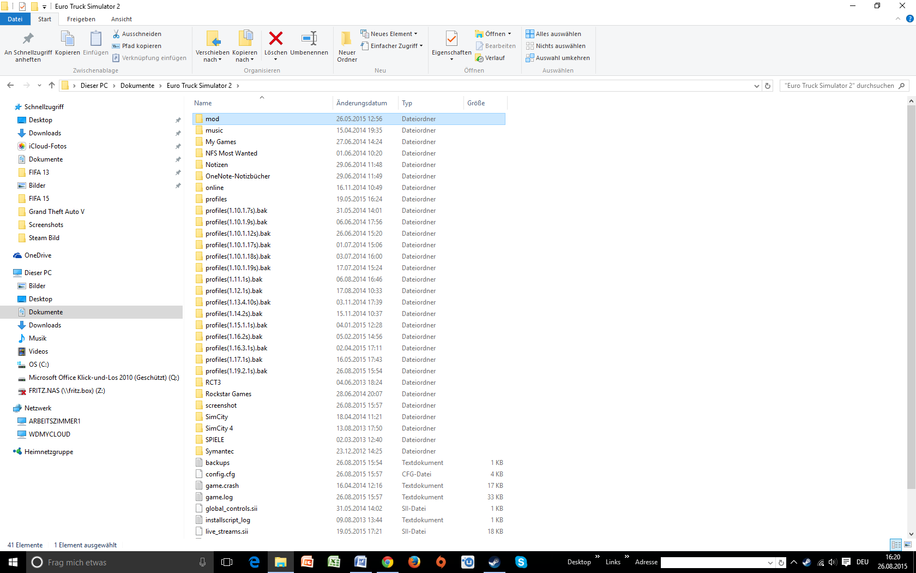
Task: Open recent locations dropdown
Action: coord(39,86)
